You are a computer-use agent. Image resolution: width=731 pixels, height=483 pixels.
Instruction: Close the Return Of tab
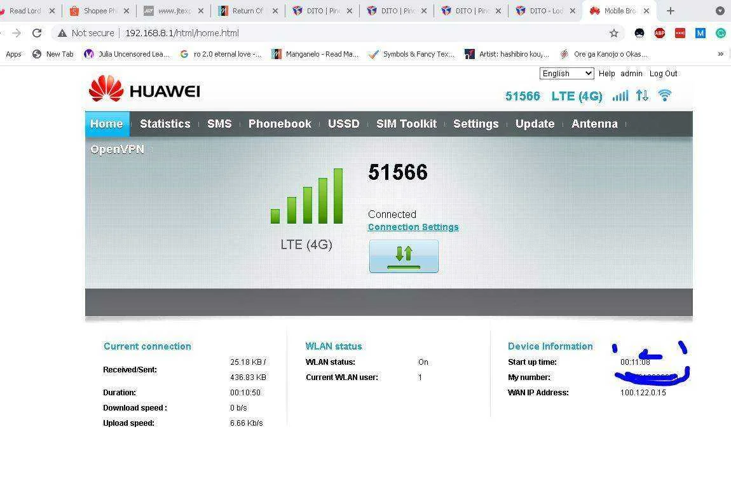pos(275,11)
